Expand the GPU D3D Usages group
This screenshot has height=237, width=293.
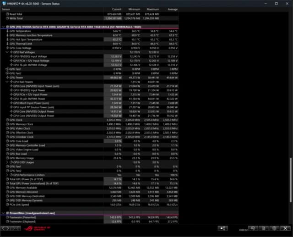coord(7,162)
